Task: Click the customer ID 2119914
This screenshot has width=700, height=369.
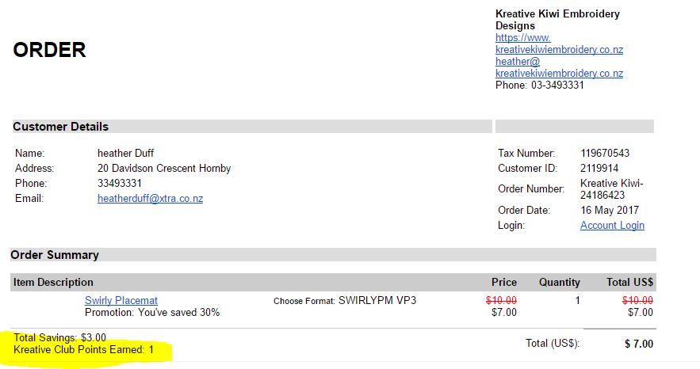Action: click(x=599, y=168)
